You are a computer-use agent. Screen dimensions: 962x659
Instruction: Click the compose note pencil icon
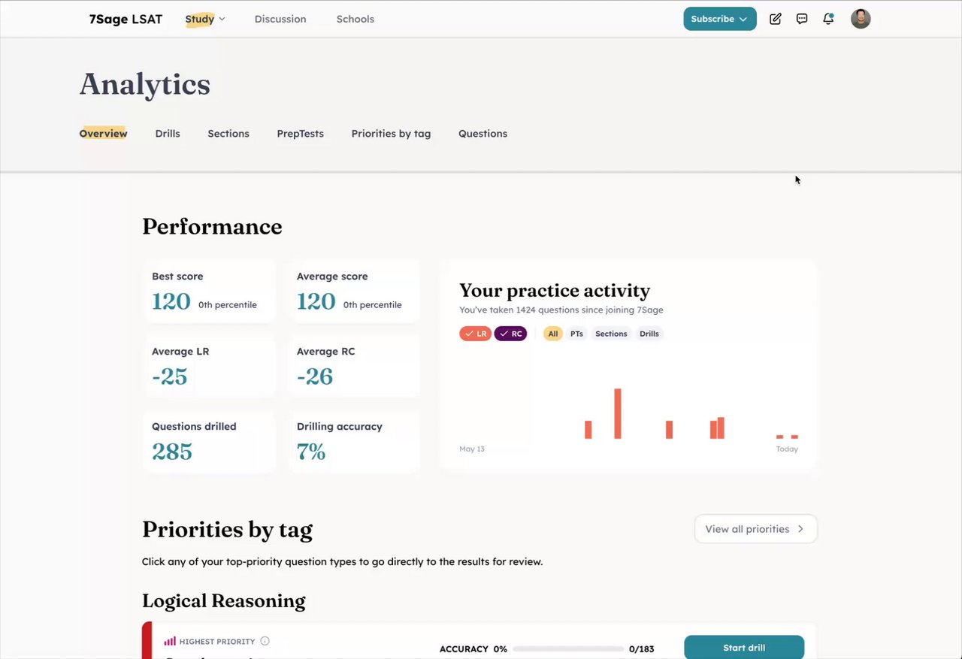[776, 19]
